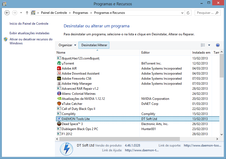Sort by Instalado em column header
This screenshot has height=159, width=226.
coord(201,53)
